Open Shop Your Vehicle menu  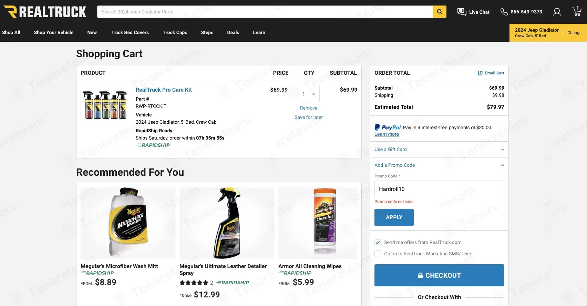[x=54, y=32]
